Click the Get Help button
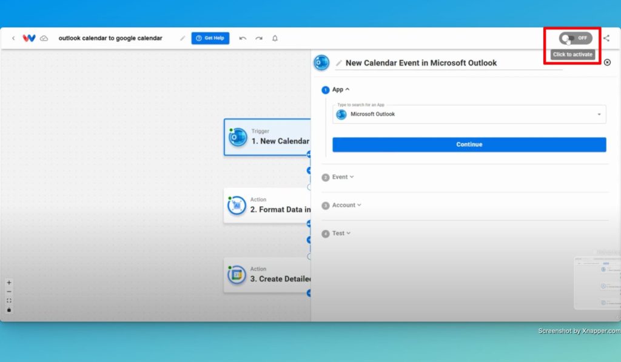 [x=210, y=38]
